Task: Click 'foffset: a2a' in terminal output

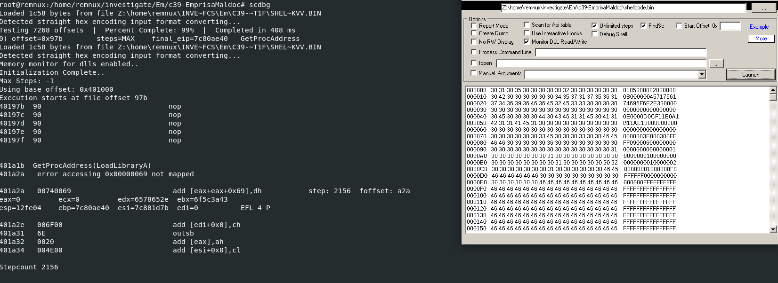Action: point(385,191)
